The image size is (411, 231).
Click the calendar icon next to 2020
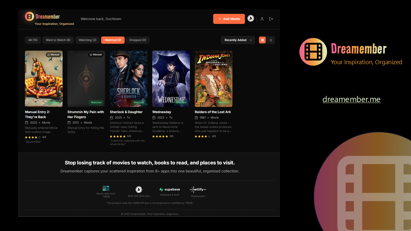pos(27,123)
